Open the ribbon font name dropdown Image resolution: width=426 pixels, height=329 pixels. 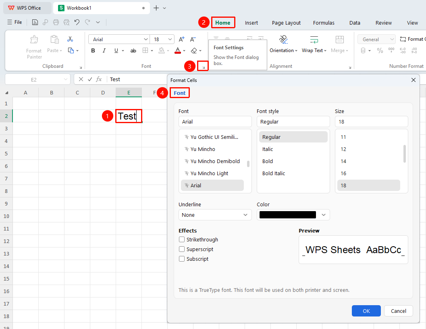[x=146, y=40]
